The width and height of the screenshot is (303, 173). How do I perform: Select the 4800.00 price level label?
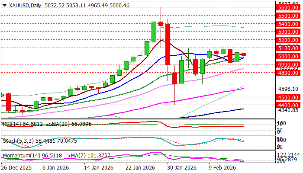(289, 73)
